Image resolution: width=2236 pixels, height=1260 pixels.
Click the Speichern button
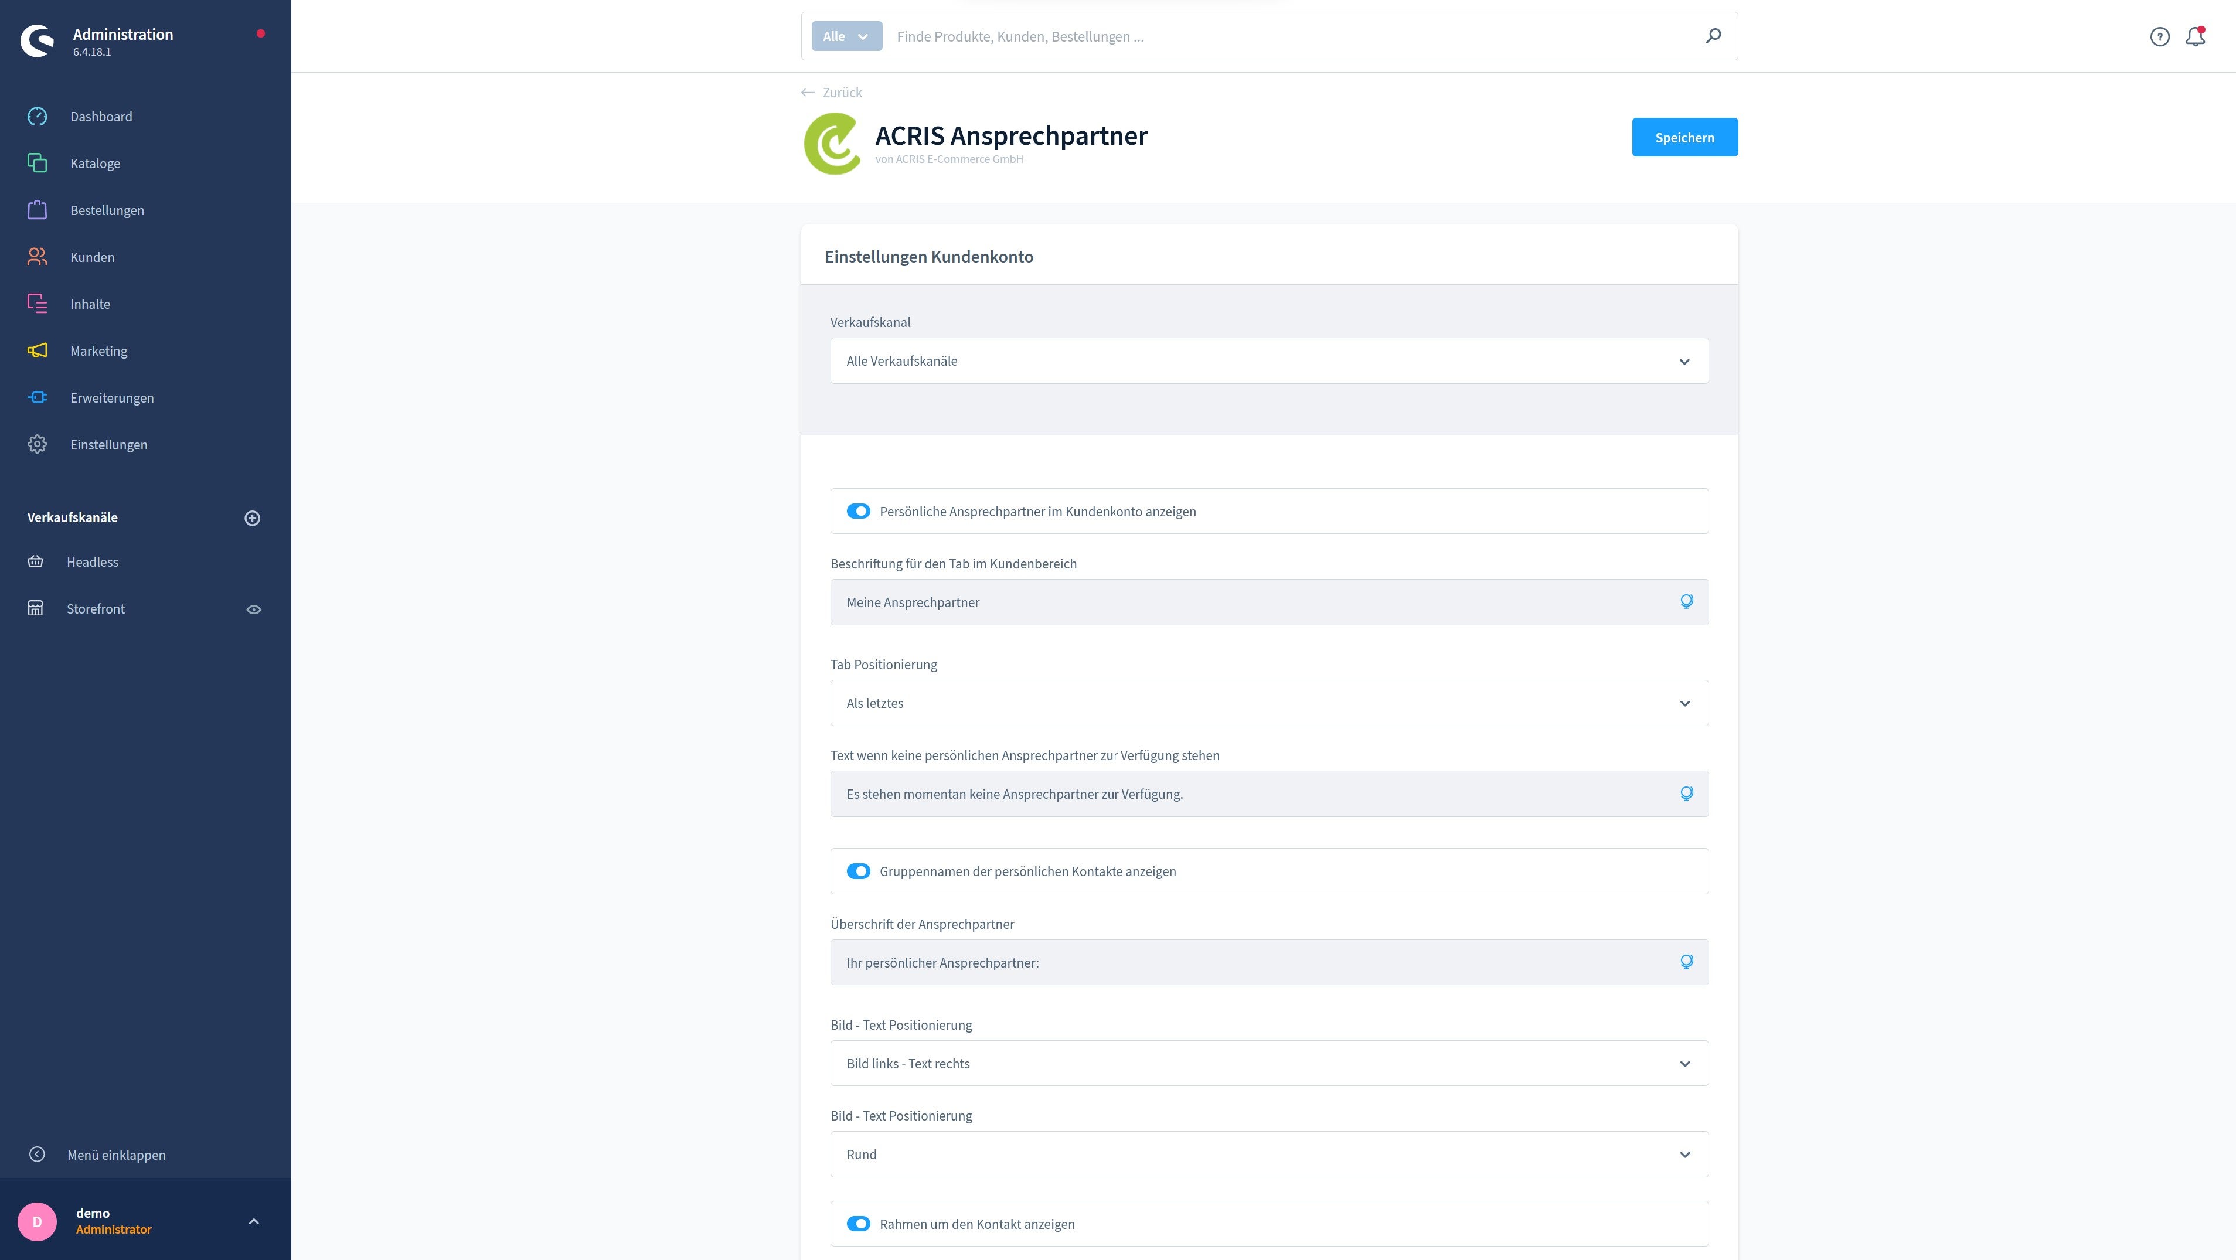pos(1684,137)
